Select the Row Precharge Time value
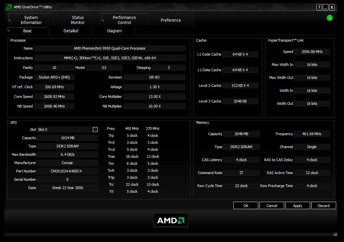344x242 pixels. pos(312,186)
